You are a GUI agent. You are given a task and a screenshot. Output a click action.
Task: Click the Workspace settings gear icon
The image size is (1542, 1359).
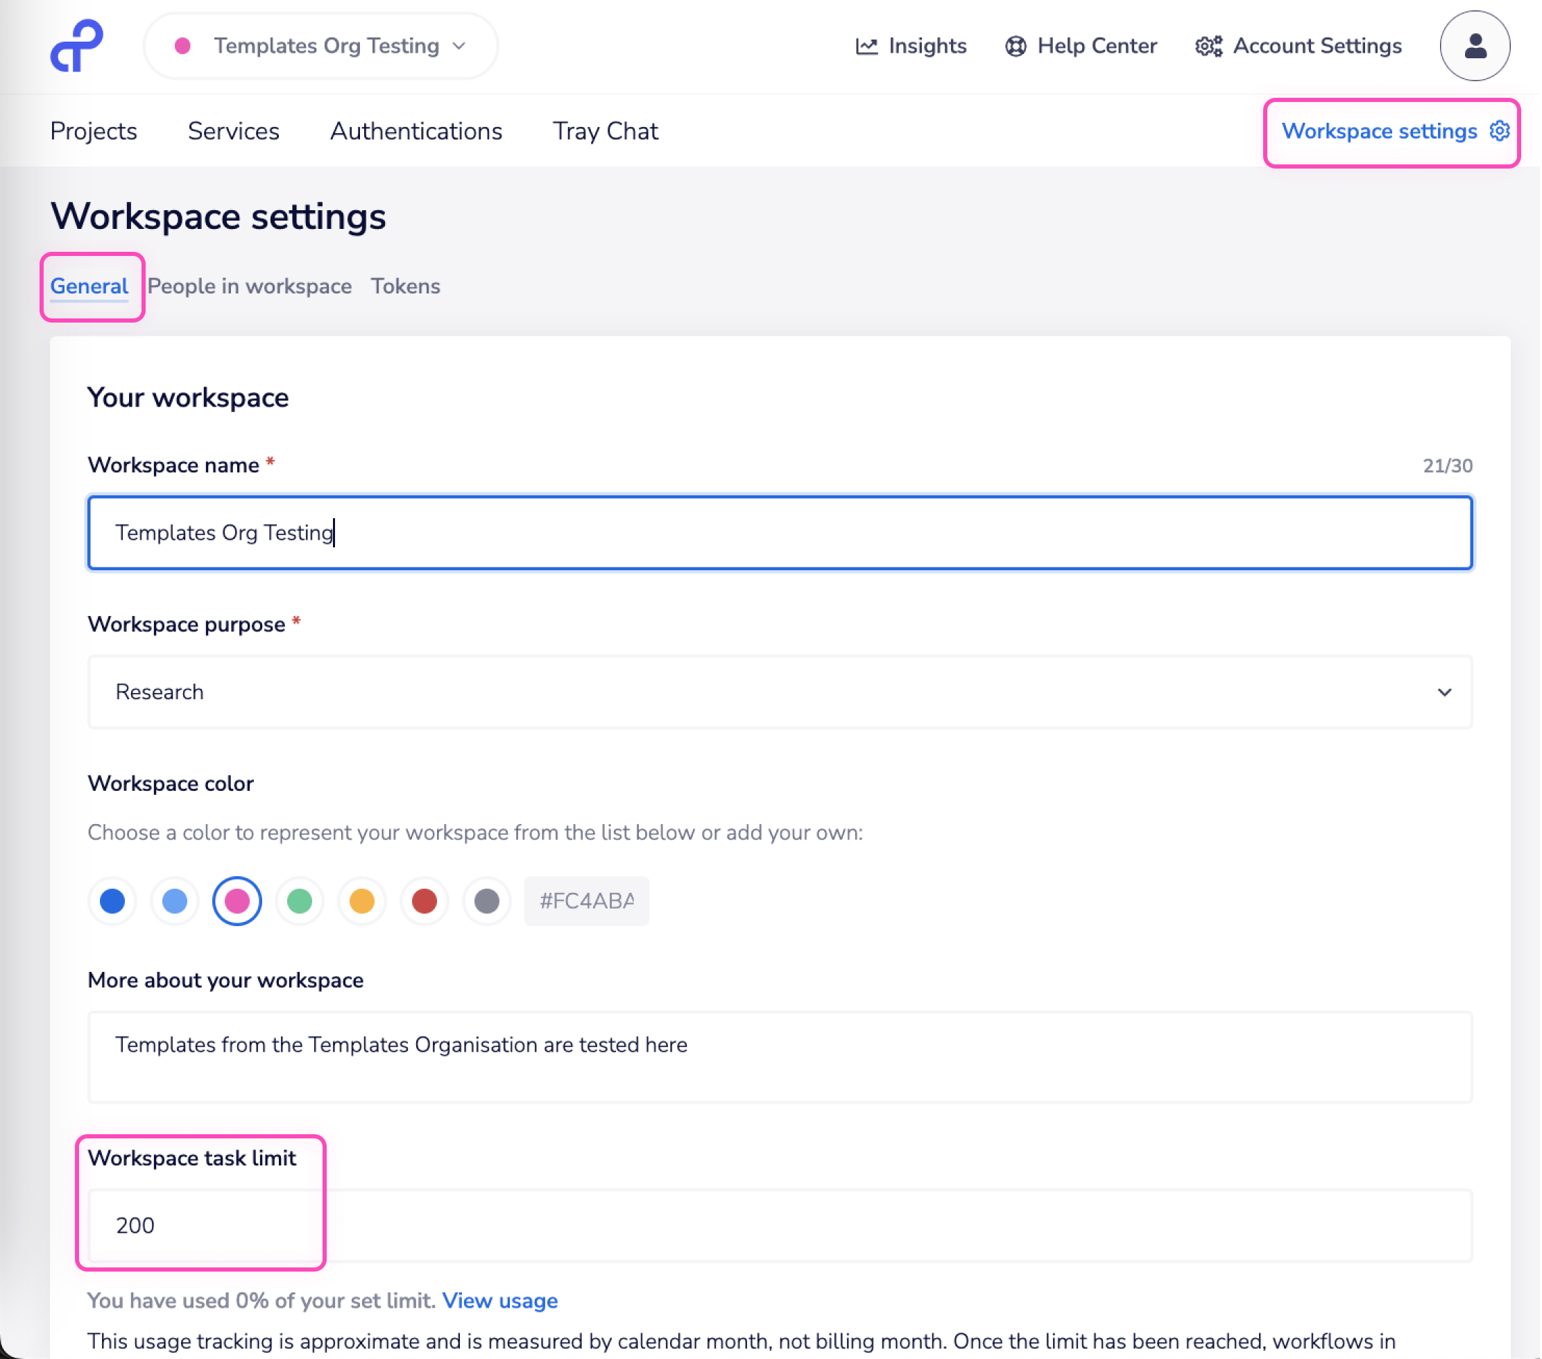(x=1499, y=130)
